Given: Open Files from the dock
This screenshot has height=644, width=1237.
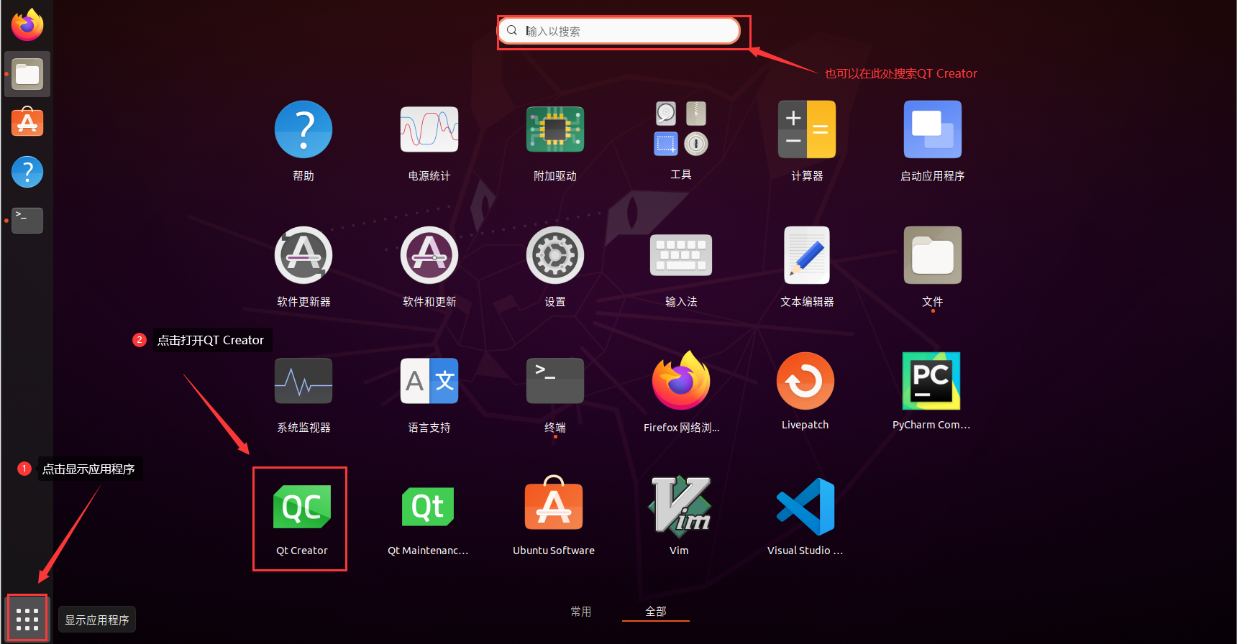Looking at the screenshot, I should click(x=27, y=74).
